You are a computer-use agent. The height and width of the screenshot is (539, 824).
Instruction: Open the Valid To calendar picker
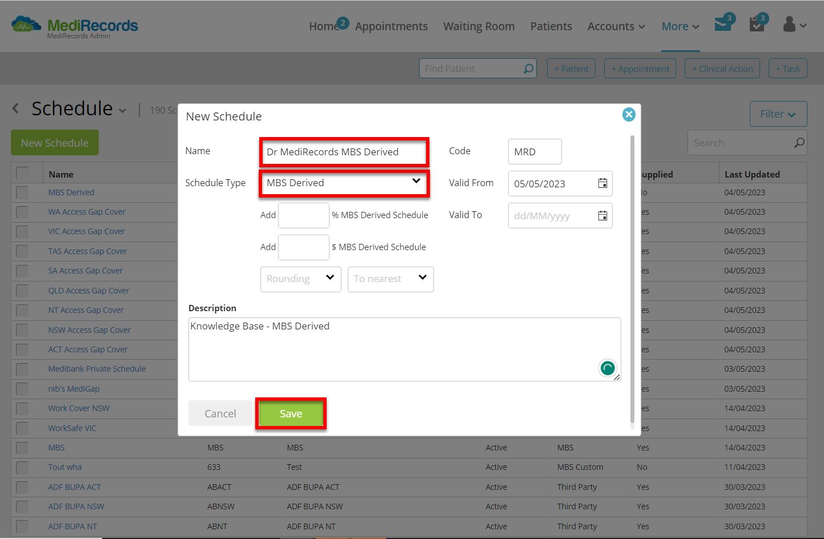click(602, 215)
